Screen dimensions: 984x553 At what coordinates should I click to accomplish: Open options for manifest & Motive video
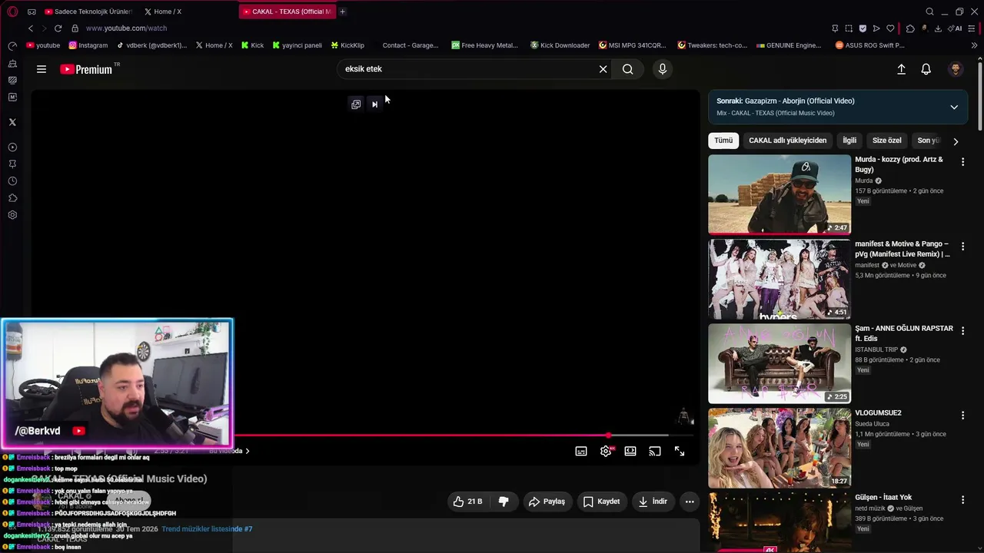[962, 247]
